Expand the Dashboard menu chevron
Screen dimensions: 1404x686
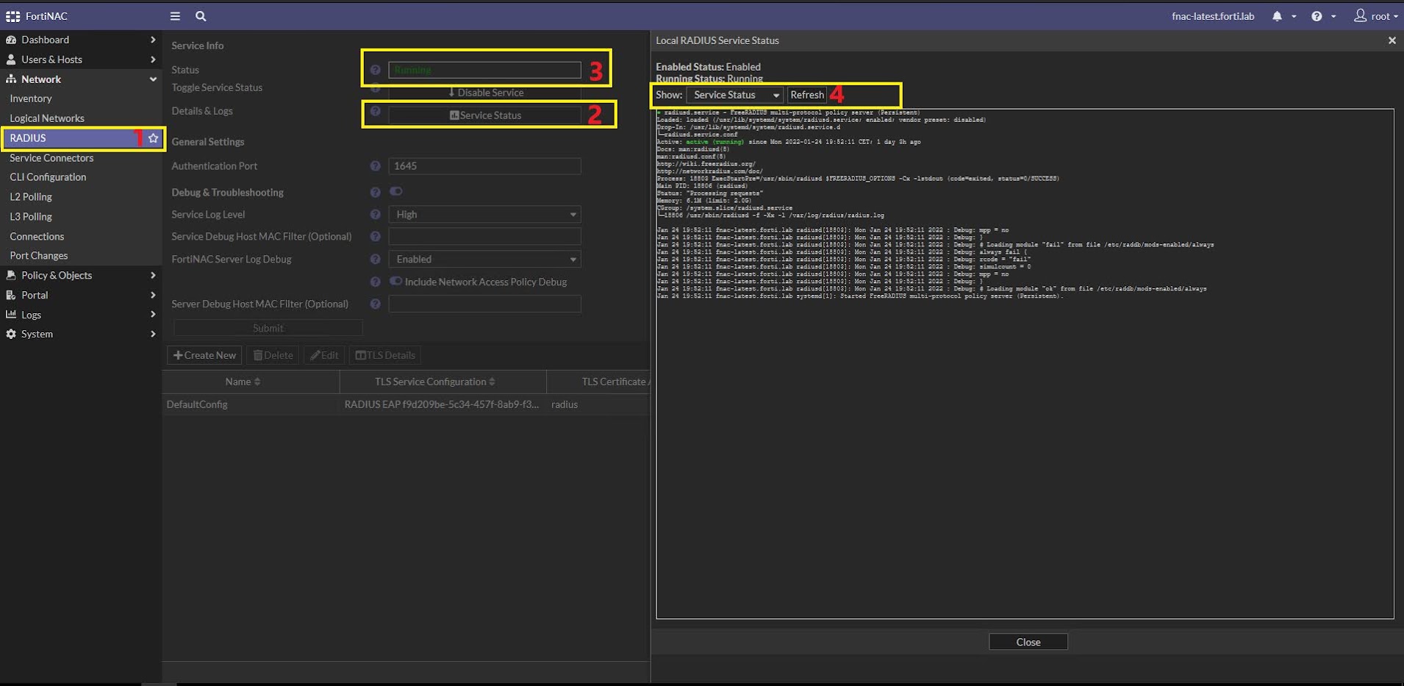(x=153, y=40)
